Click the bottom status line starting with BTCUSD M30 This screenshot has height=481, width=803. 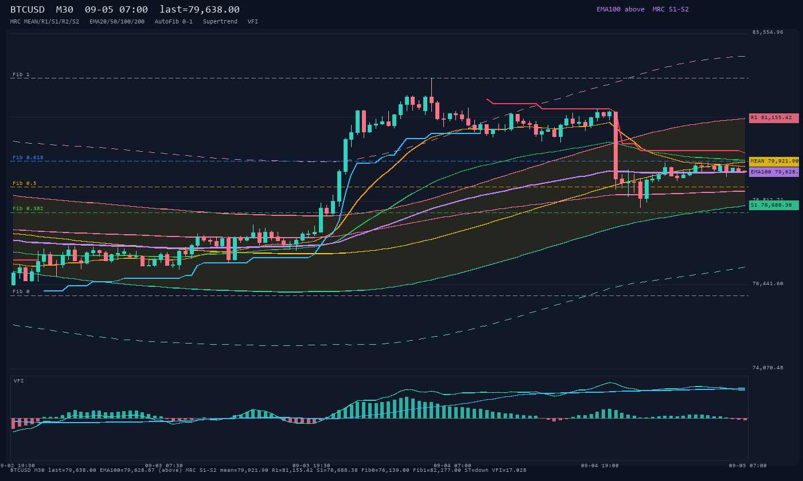tap(268, 470)
